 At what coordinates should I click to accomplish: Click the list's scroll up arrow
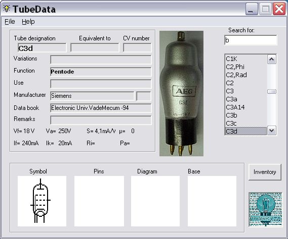(272, 59)
